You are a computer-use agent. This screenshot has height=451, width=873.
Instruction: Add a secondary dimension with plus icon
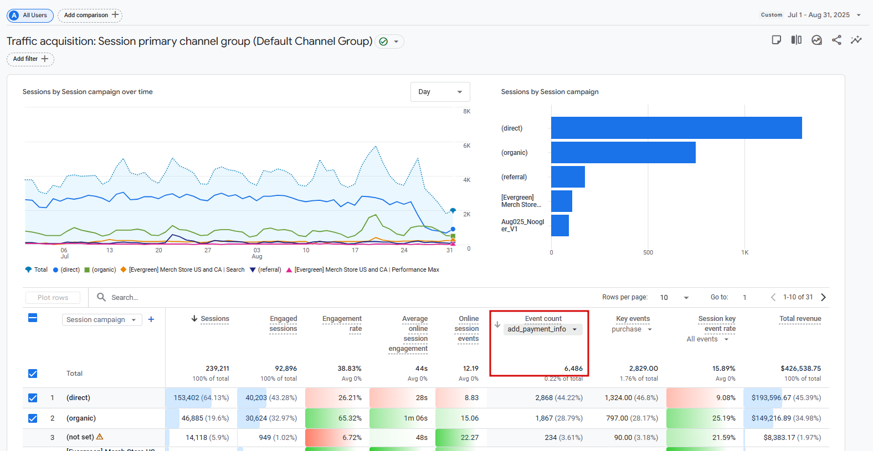click(x=151, y=319)
